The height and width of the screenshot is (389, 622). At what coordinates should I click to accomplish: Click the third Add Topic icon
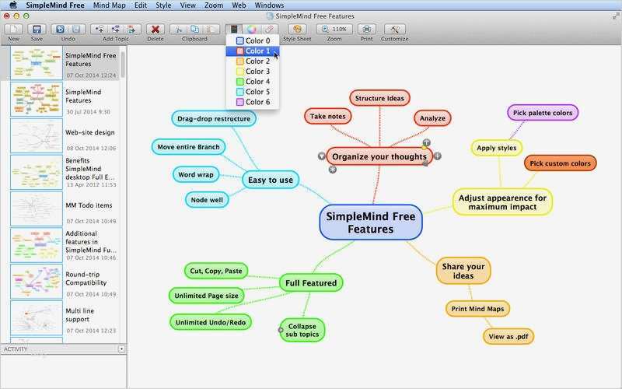pos(131,30)
